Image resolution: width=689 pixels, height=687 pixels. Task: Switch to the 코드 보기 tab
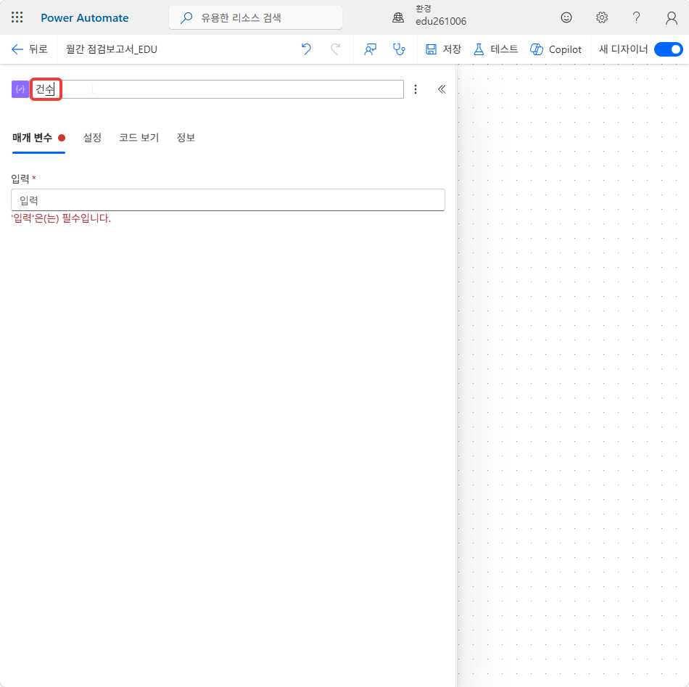[139, 138]
